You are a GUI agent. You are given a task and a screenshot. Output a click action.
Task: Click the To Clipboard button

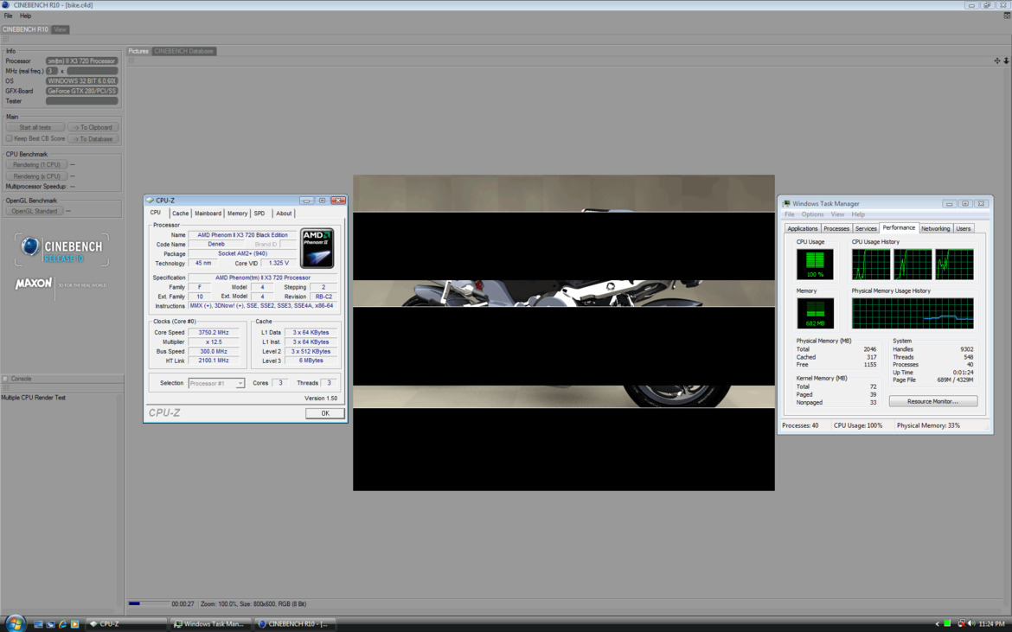pos(93,128)
